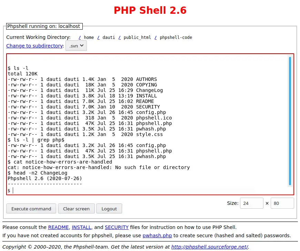Viewport: 300px width, 251px height.
Task: Go to the slash link before dauti
Action: point(98,38)
